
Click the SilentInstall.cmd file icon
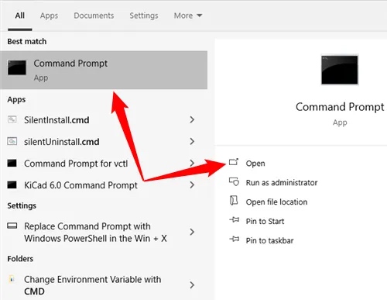click(x=12, y=119)
